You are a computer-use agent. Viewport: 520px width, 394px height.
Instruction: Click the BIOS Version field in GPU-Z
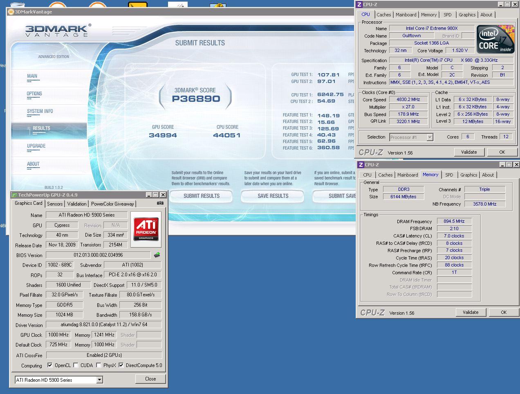[x=98, y=255]
